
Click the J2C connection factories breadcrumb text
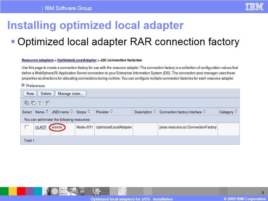(x=121, y=60)
